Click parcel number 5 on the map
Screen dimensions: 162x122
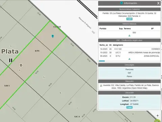(44, 77)
